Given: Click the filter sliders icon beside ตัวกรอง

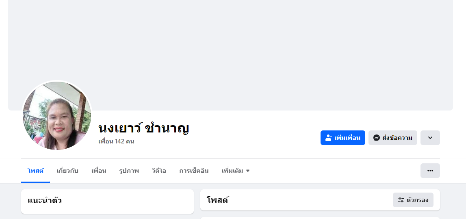Looking at the screenshot, I should 401,200.
